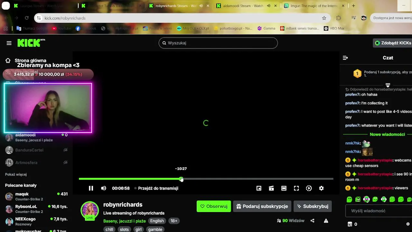Open polsatboxgo.pl bookmark
The width and height of the screenshot is (412, 232).
(233, 28)
